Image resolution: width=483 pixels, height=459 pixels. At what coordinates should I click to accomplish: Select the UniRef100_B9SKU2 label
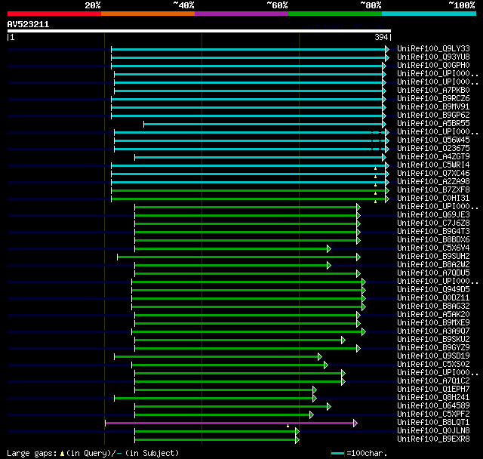point(433,340)
